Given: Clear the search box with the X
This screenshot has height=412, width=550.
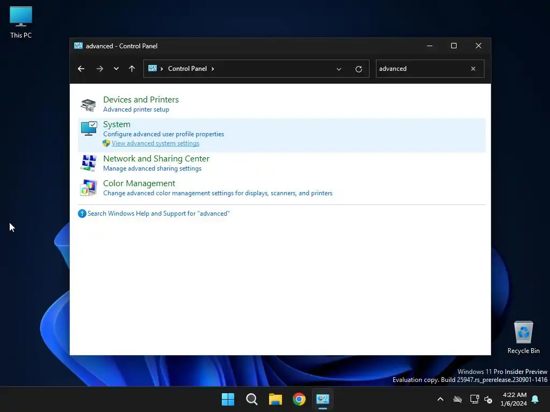Looking at the screenshot, I should point(473,69).
